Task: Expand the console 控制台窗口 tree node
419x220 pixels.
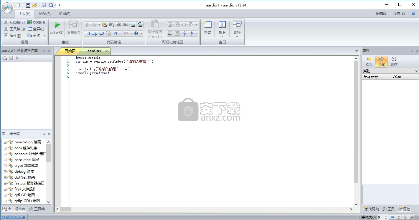Action: pyautogui.click(x=5, y=154)
